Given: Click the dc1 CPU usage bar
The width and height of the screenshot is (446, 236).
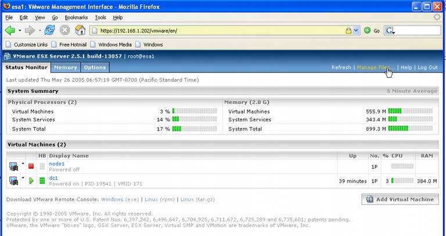Looking at the screenshot, I should (x=402, y=180).
